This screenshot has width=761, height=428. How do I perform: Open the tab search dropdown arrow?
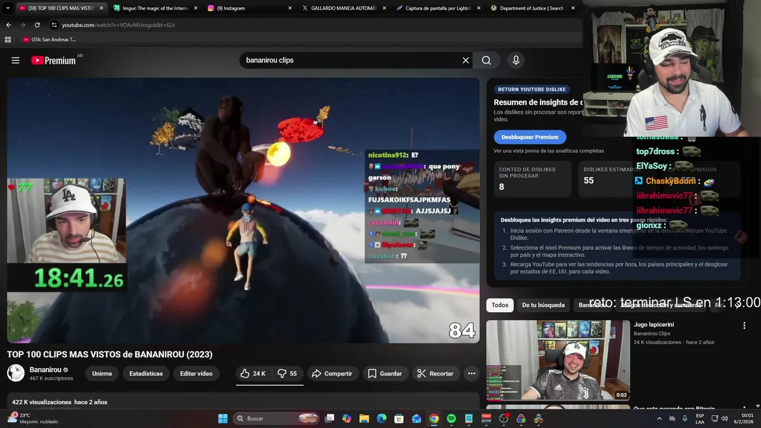click(8, 8)
